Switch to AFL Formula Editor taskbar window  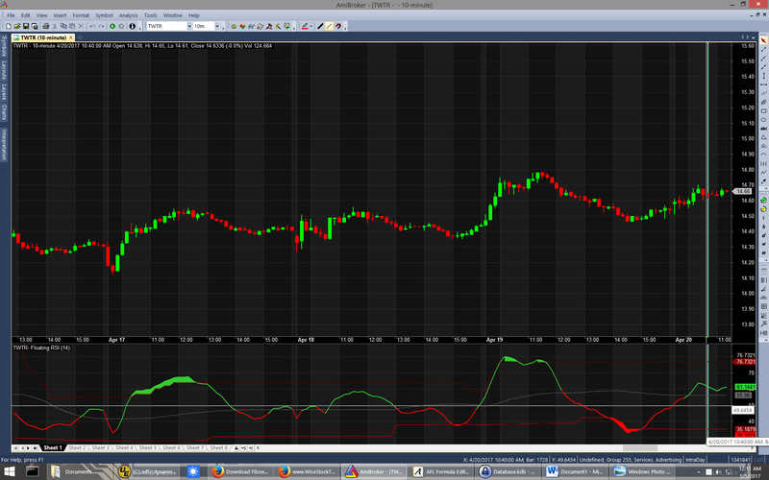(x=440, y=471)
